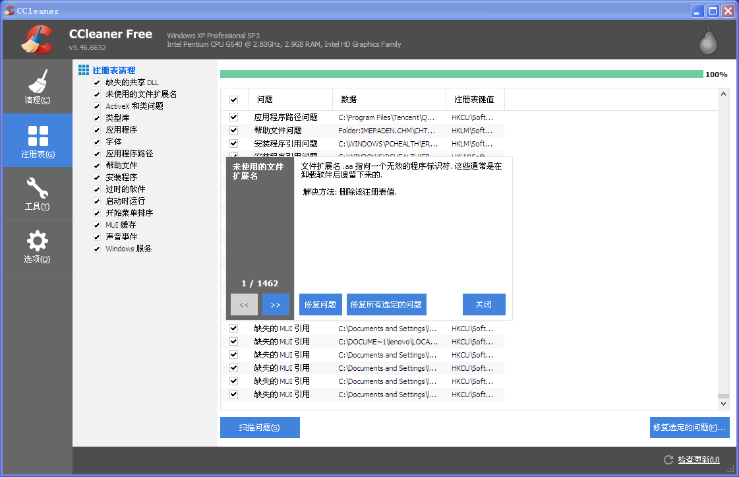Click the 100% scan progress bar
Screen dimensions: 739x477
tap(461, 74)
